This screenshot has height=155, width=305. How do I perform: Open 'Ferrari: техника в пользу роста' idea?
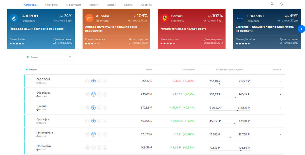click(x=184, y=29)
